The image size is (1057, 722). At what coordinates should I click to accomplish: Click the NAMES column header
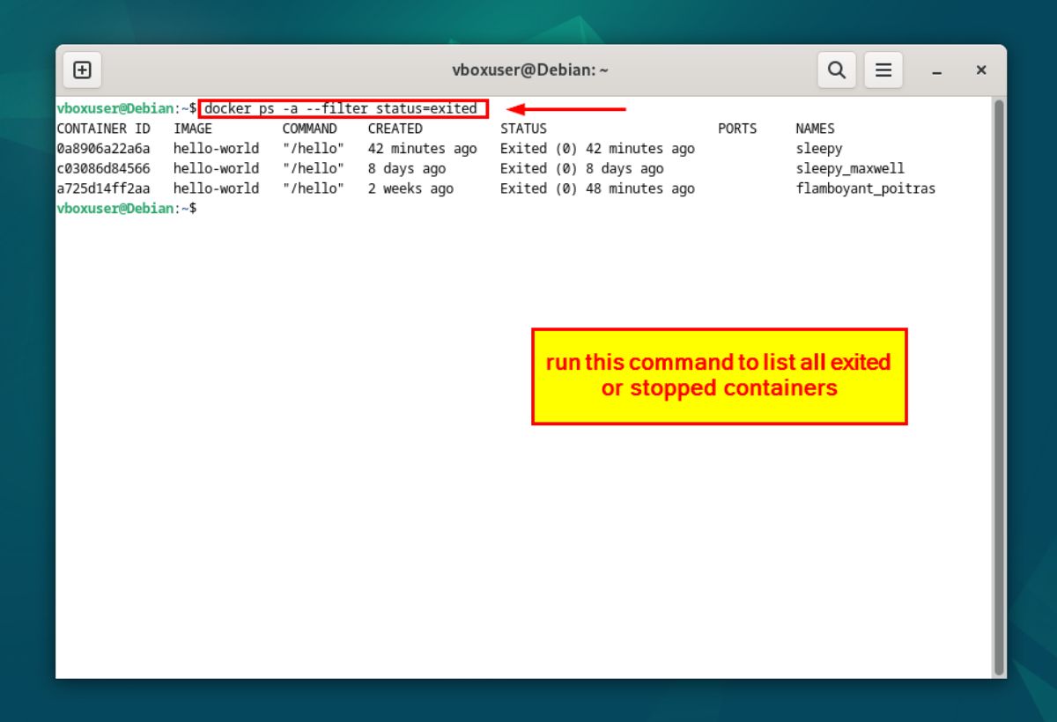tap(815, 129)
